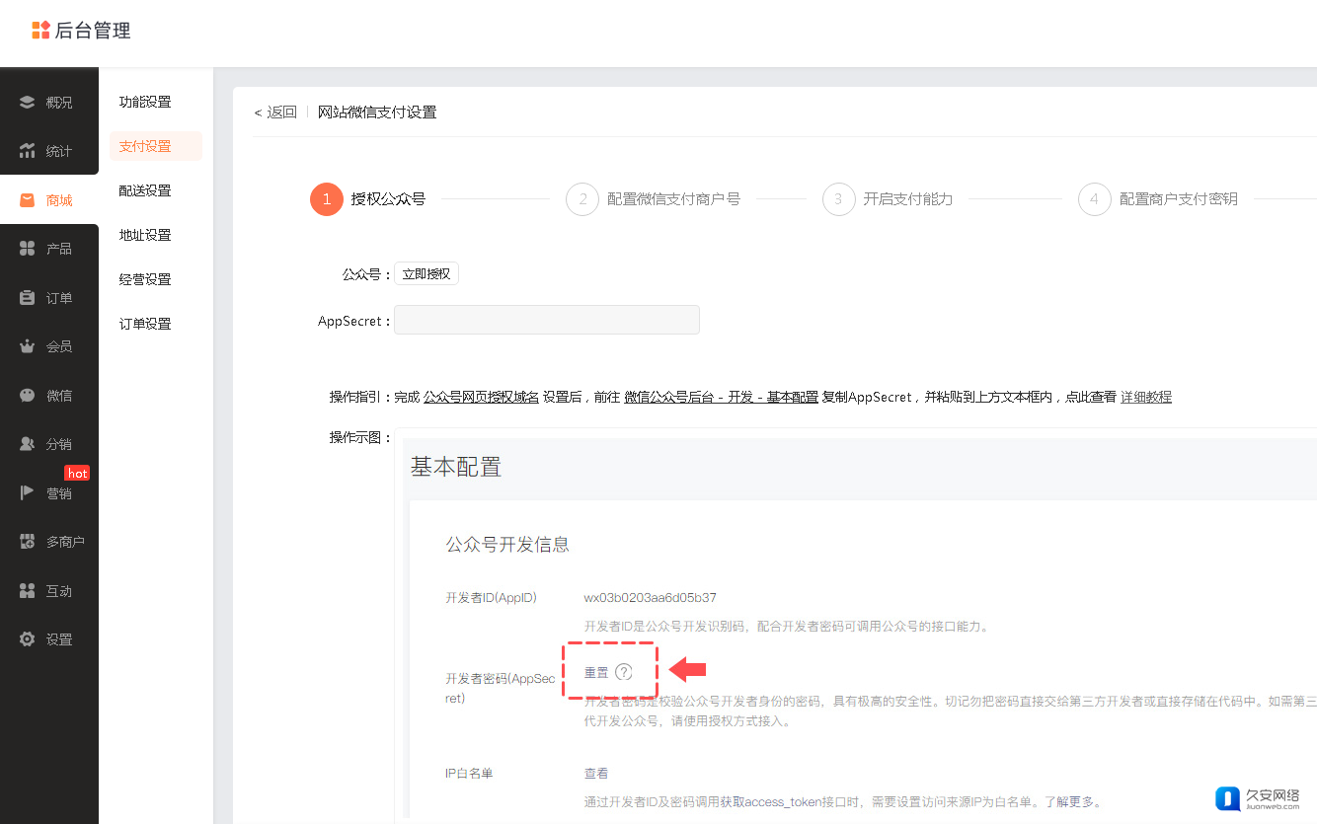The image size is (1317, 824).
Task: Open the Products (产品) grid icon
Action: [x=28, y=249]
